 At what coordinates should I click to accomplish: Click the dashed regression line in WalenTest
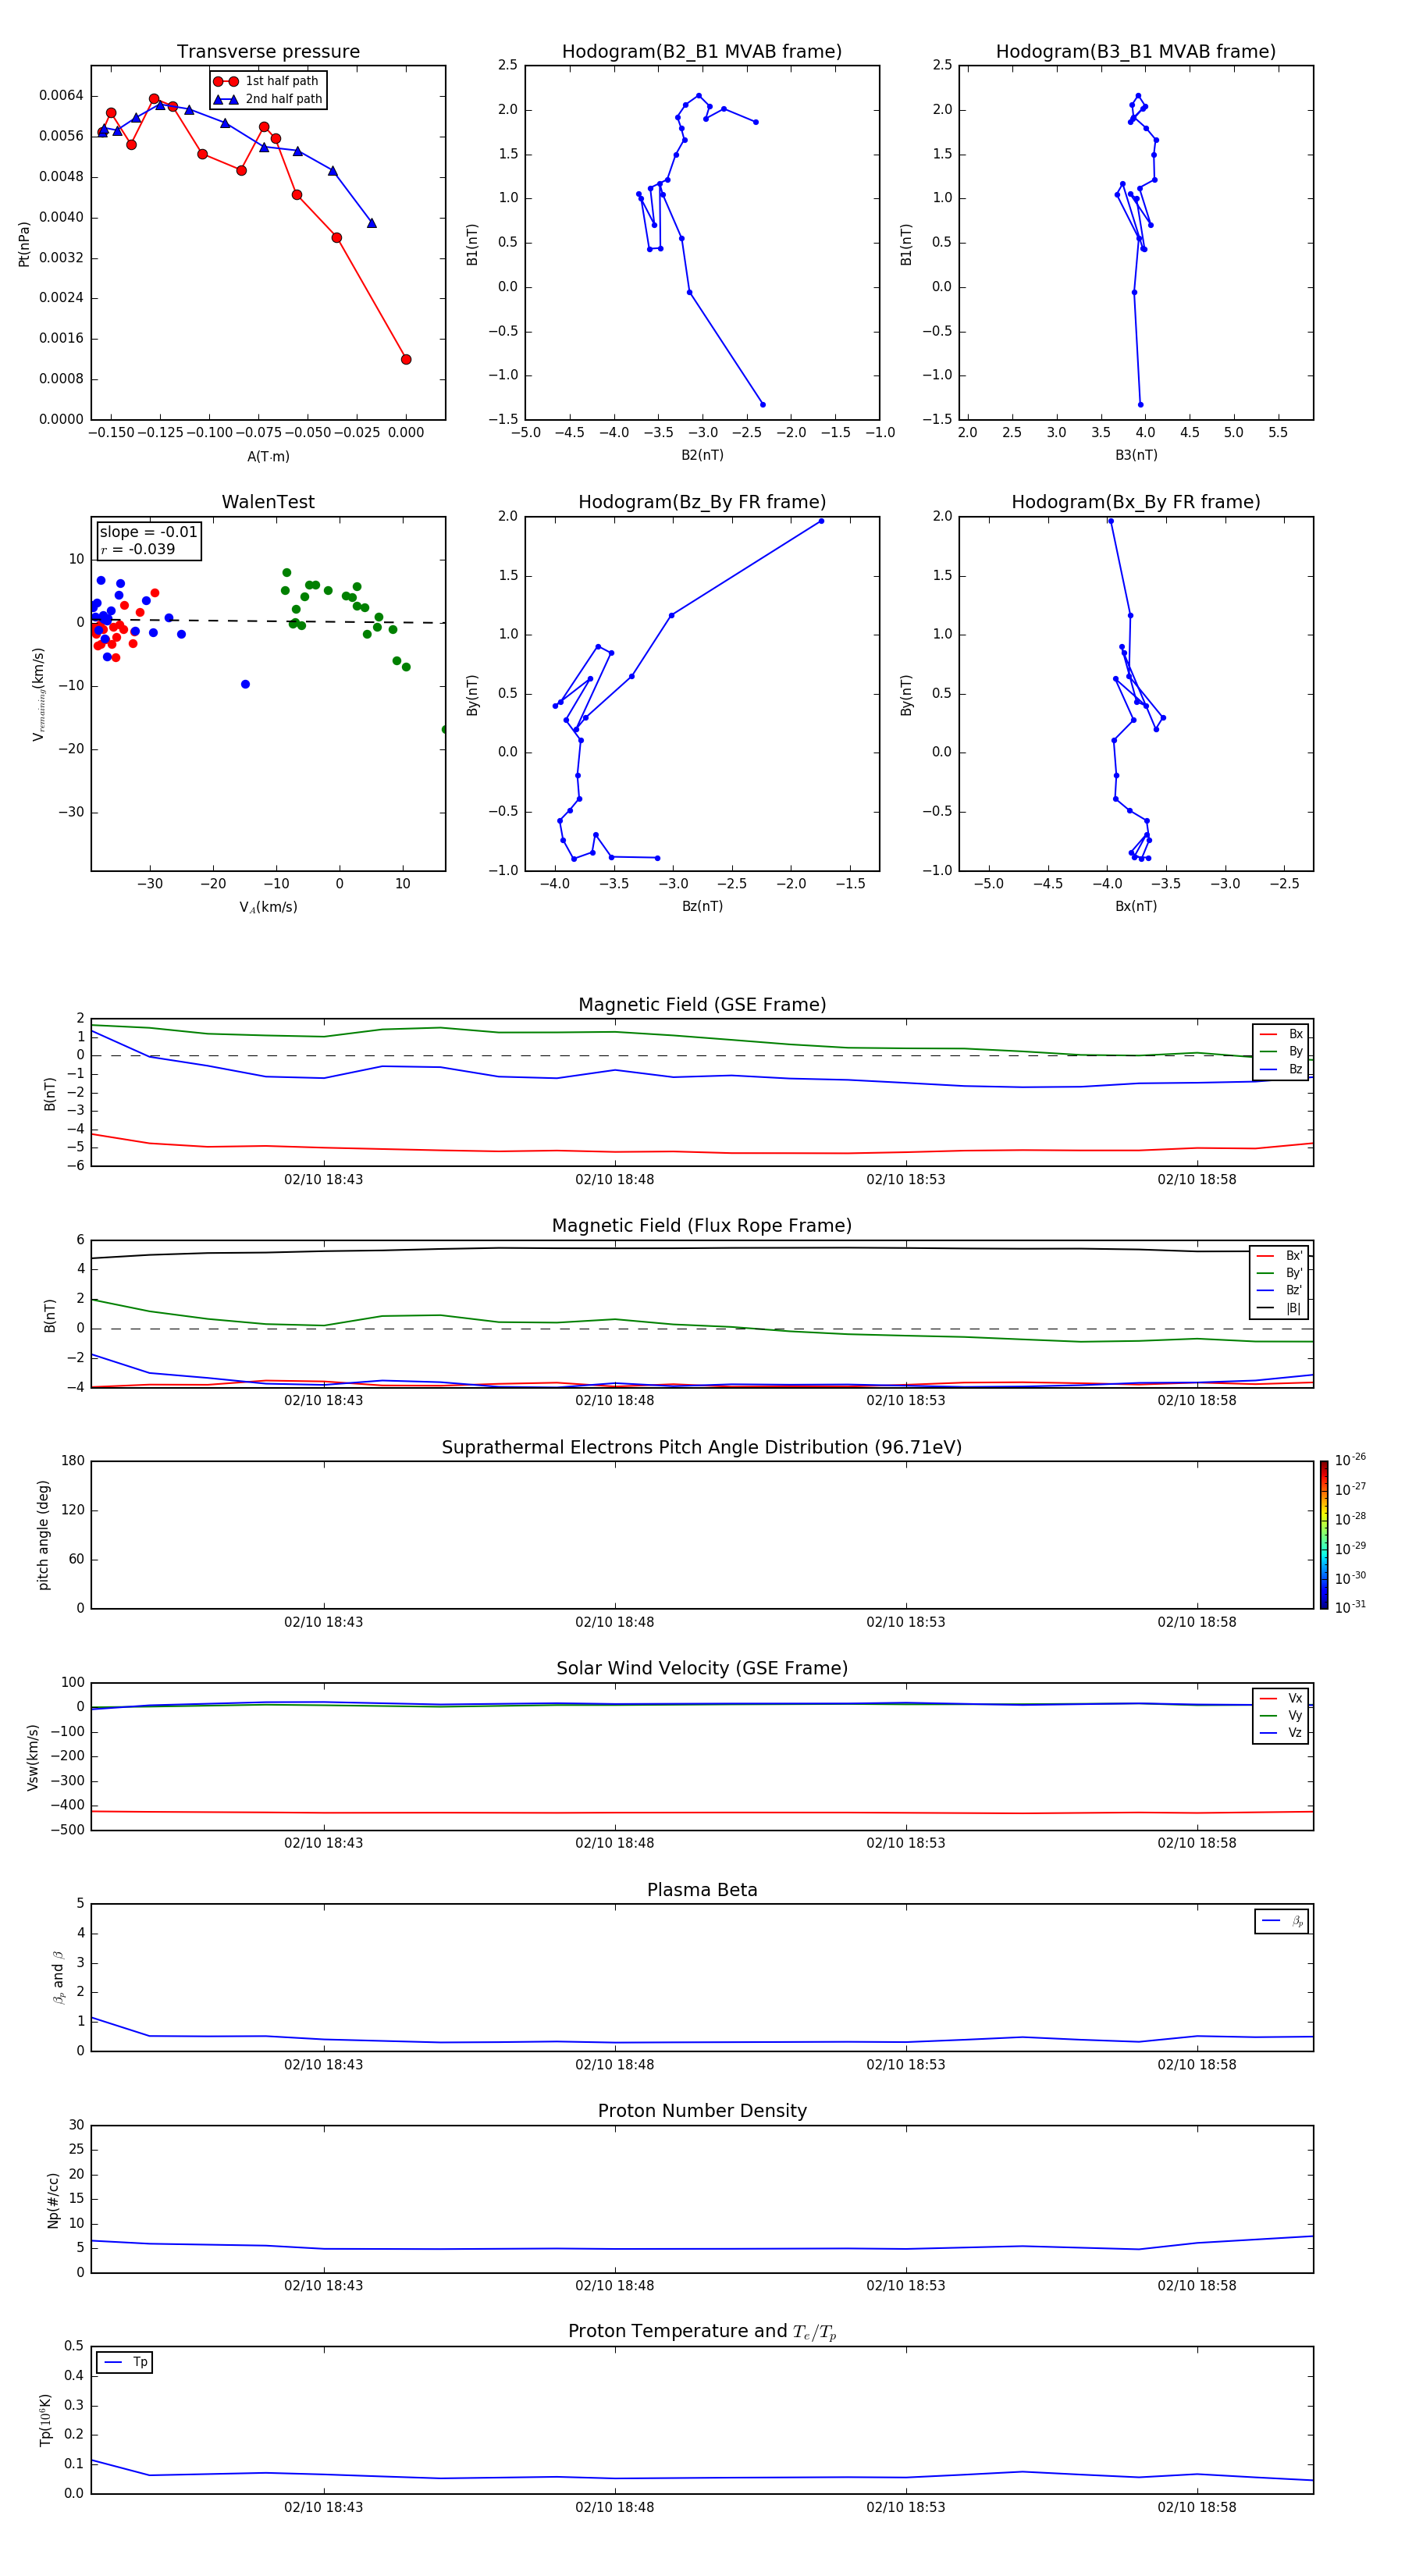tap(268, 621)
